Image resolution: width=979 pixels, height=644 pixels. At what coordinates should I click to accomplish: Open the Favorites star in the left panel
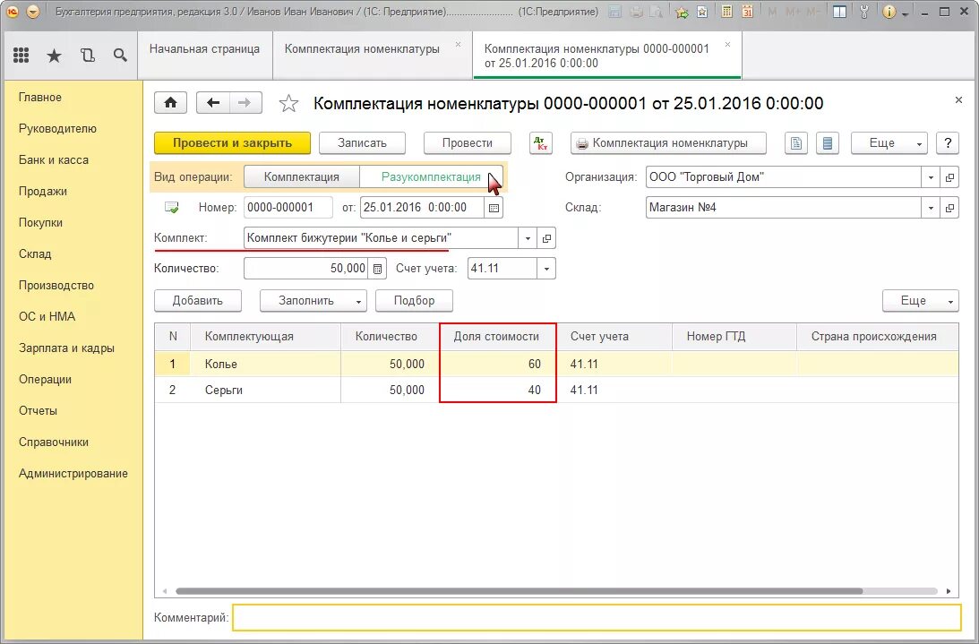[x=55, y=56]
